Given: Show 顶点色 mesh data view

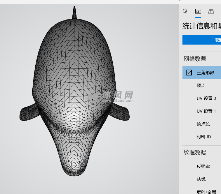Looking at the screenshot, I should [x=203, y=124].
